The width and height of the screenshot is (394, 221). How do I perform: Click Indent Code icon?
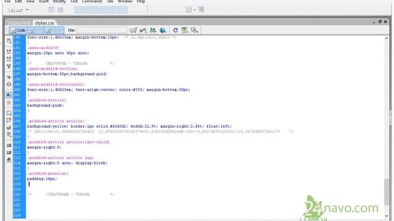tap(9, 145)
